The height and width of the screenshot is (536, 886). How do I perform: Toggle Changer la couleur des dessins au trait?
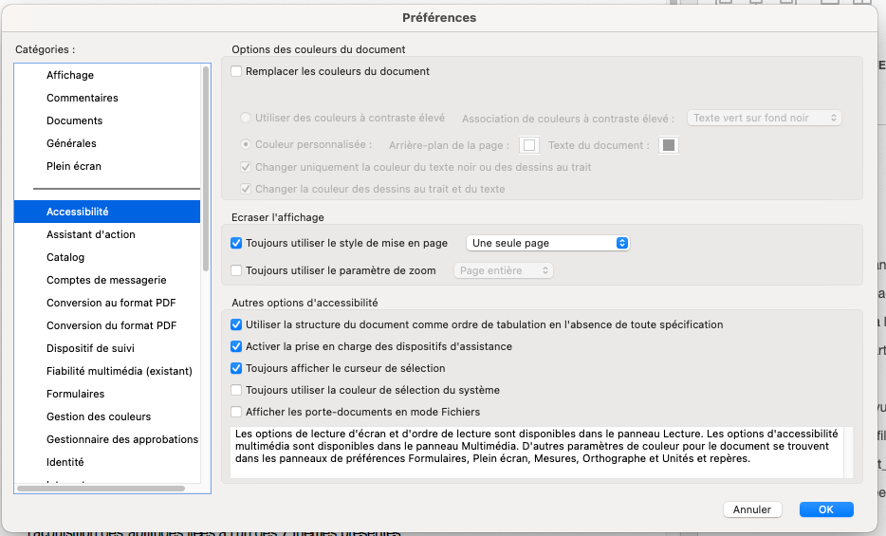click(246, 189)
